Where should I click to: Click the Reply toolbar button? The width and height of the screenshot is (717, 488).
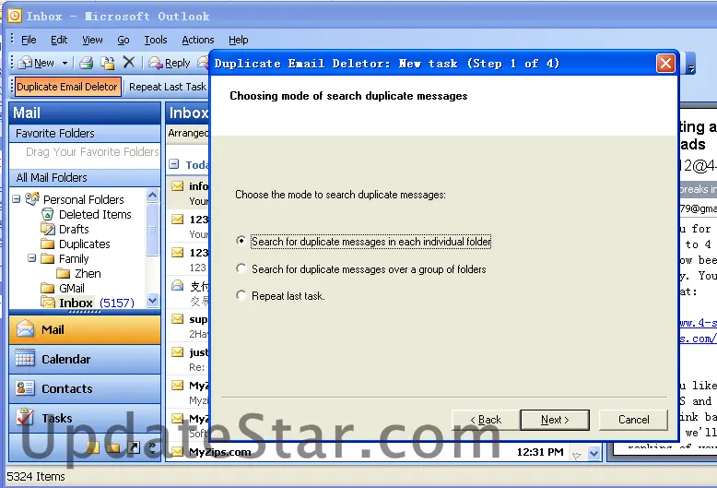coord(170,63)
